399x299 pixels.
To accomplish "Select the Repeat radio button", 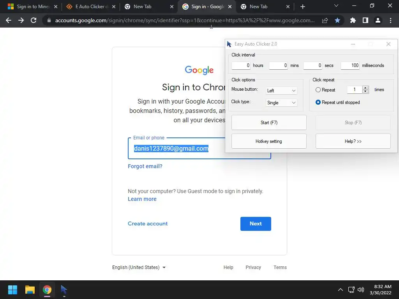I will [318, 90].
